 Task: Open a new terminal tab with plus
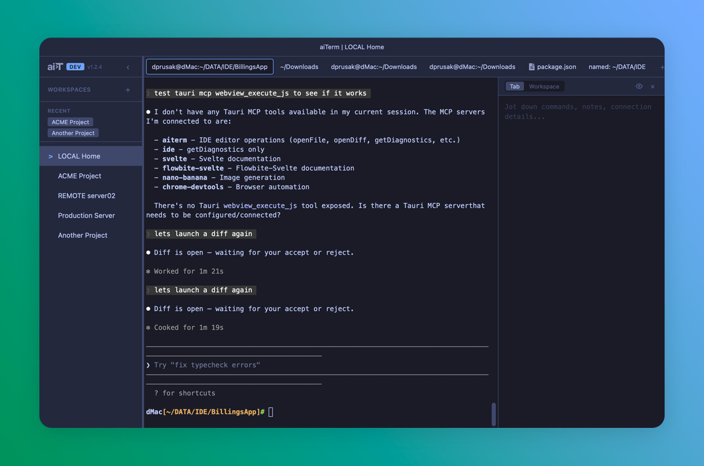point(662,67)
